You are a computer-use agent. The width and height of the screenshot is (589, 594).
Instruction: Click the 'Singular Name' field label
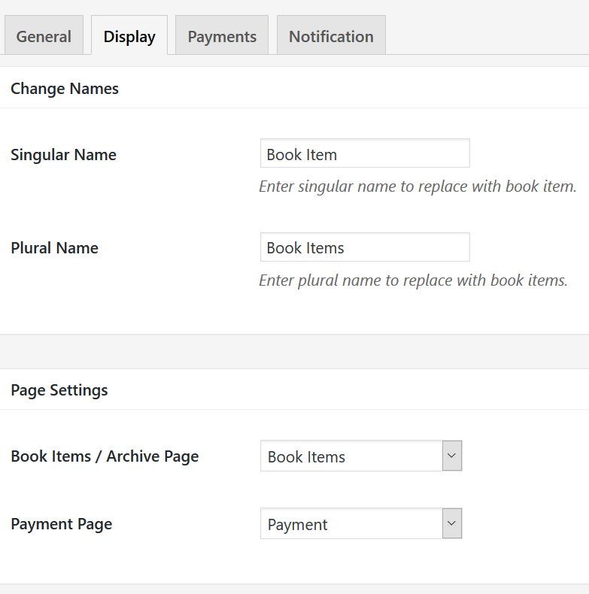pyautogui.click(x=64, y=155)
